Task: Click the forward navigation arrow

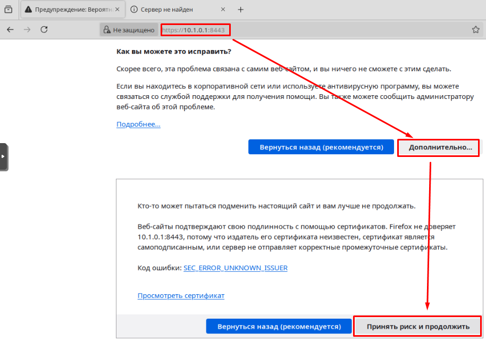Action: [x=27, y=30]
